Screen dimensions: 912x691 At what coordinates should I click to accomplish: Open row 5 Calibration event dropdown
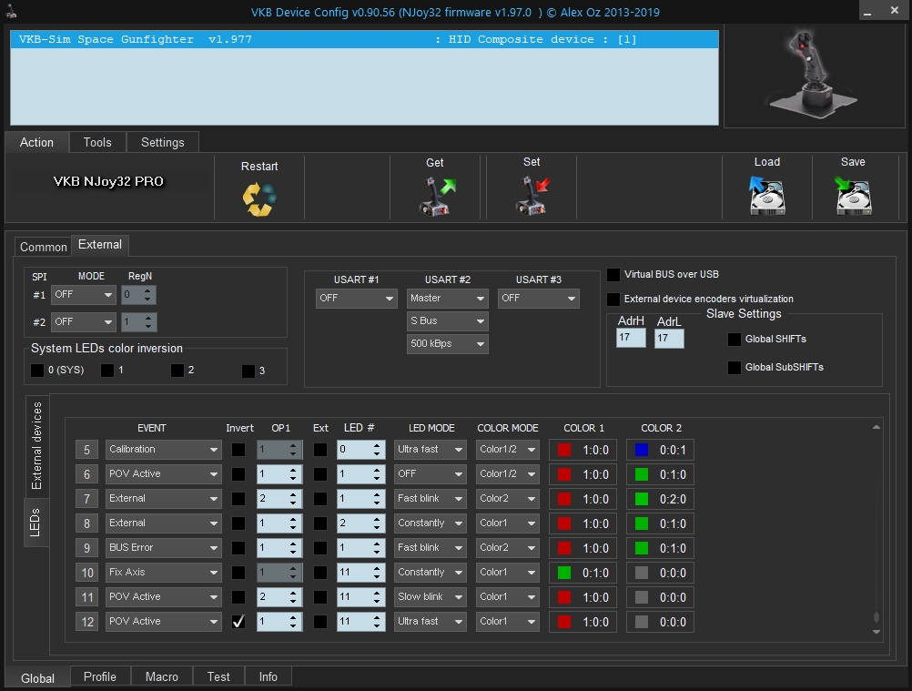pos(164,450)
